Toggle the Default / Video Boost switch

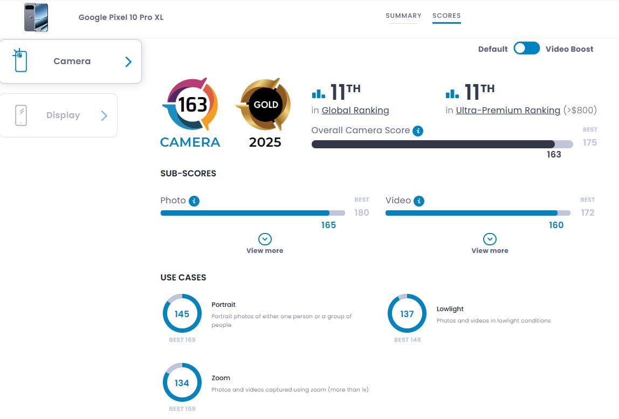tap(526, 49)
